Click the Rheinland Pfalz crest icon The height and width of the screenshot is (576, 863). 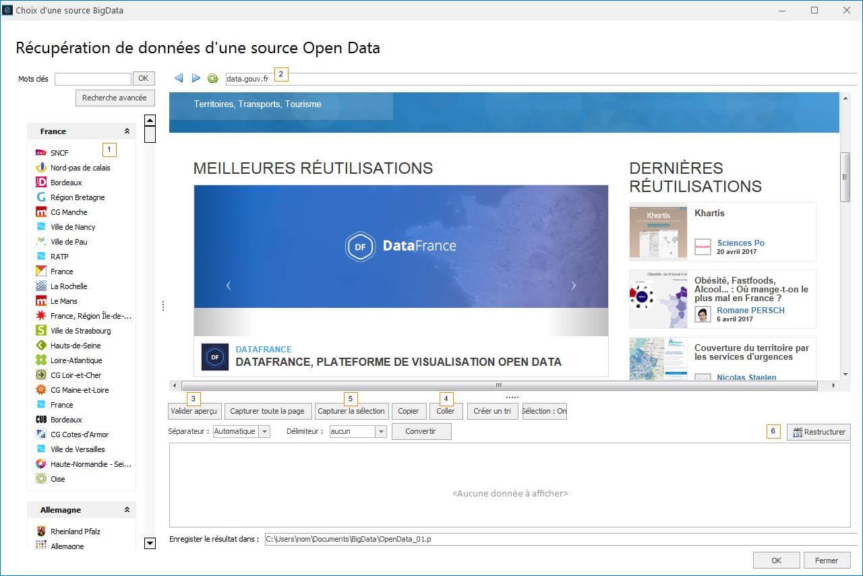[41, 532]
